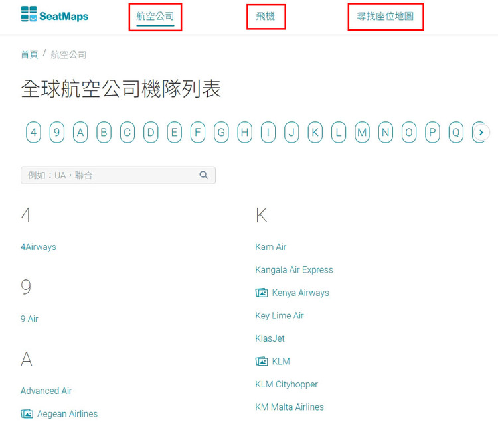Click the photo icon beside KLM
This screenshot has width=498, height=422.
(262, 361)
